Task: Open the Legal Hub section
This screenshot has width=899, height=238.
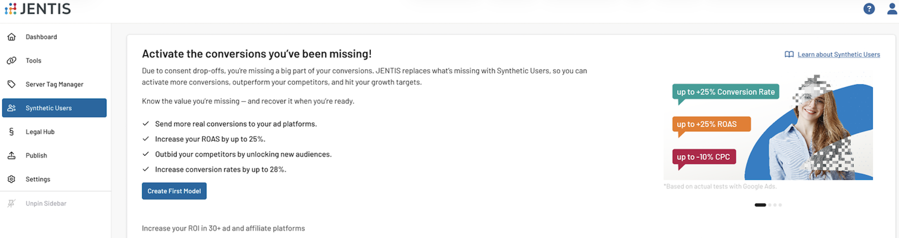Action: [40, 132]
